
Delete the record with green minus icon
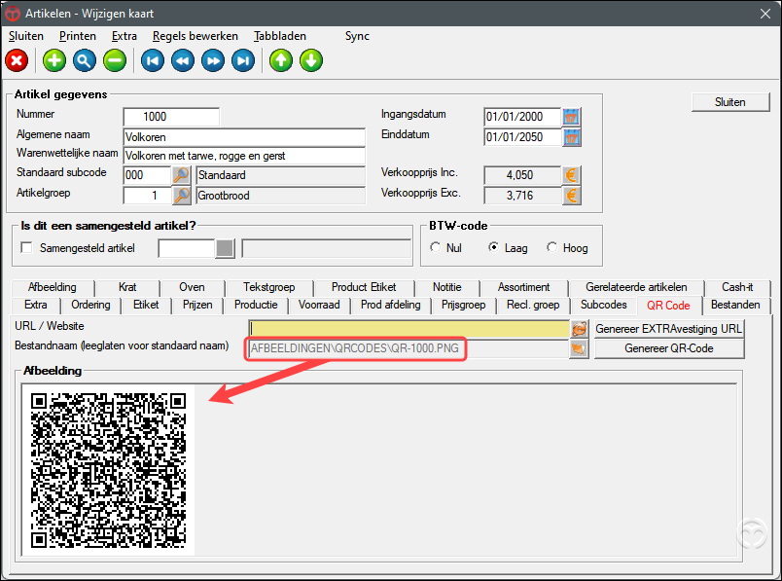coord(115,61)
